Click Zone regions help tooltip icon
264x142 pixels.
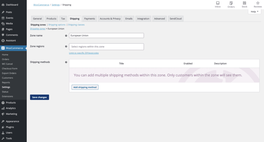[66, 46]
